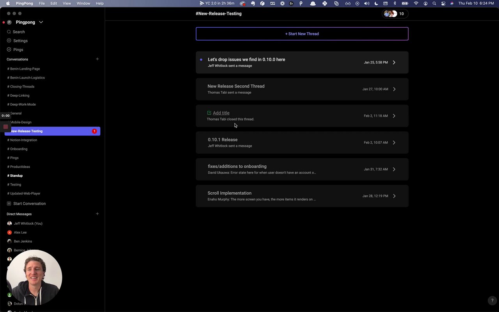Click the Pings checkmark circle icon

(x=9, y=50)
